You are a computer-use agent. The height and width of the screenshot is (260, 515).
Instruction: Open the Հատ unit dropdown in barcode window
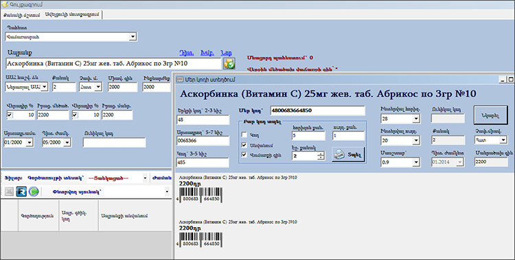click(503, 140)
